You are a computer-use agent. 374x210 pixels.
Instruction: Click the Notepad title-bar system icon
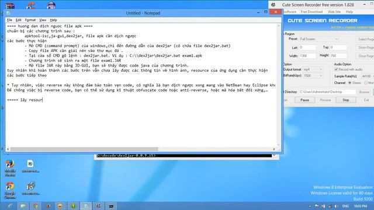coord(8,13)
